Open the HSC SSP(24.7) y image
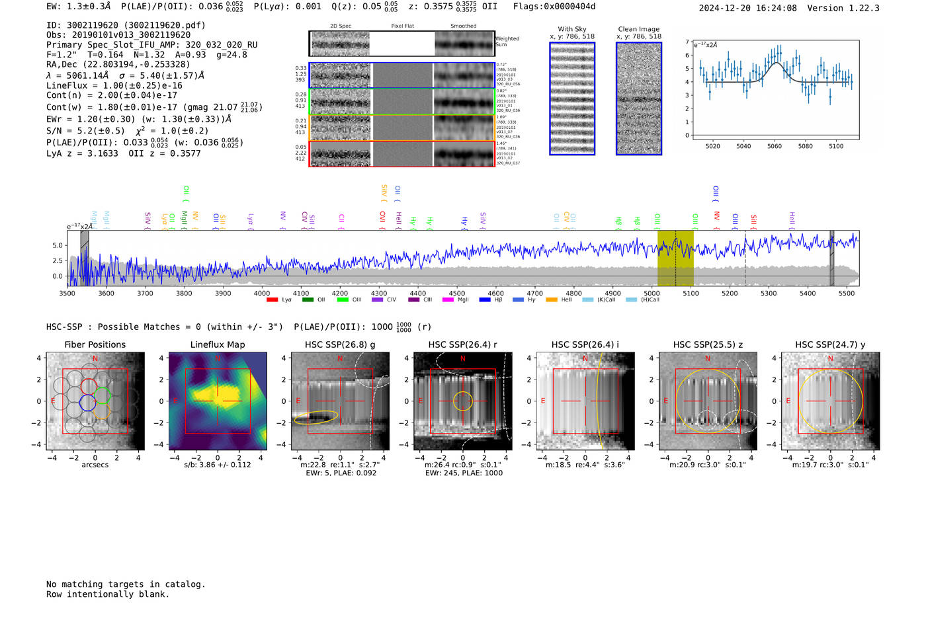 pos(830,401)
